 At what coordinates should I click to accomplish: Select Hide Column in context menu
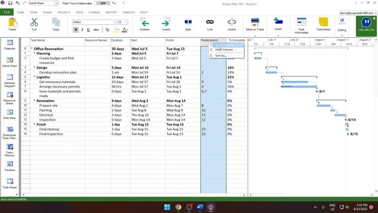tap(227, 50)
